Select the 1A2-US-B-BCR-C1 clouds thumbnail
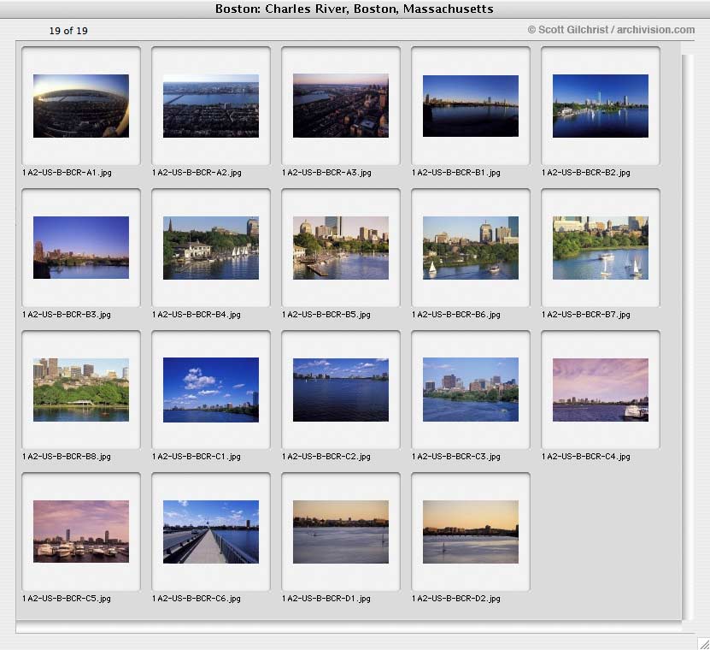The height and width of the screenshot is (650, 710). 211,390
